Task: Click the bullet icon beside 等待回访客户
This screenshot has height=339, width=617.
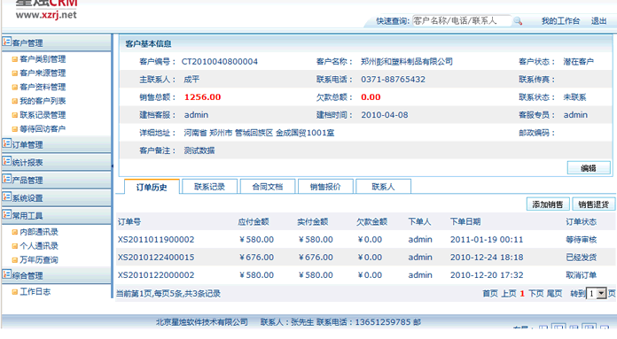Action: (x=15, y=129)
